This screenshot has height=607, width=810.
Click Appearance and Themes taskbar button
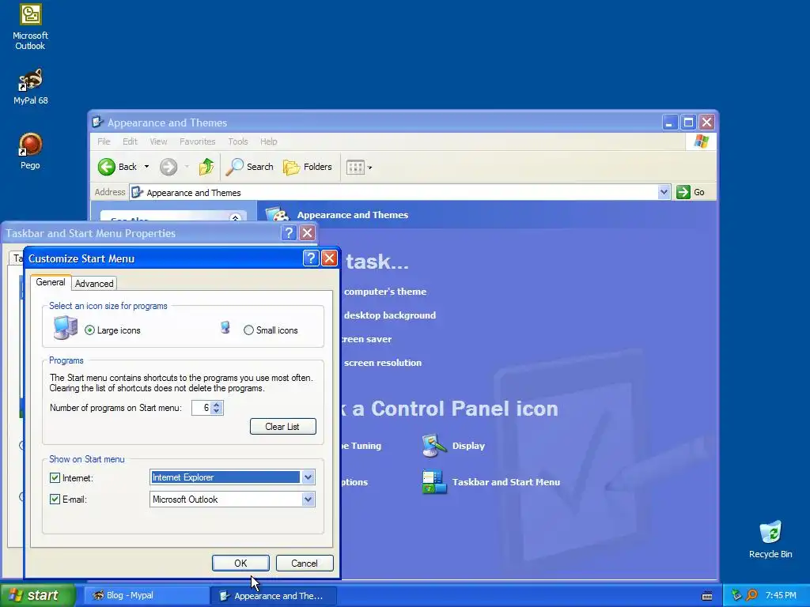click(x=274, y=596)
